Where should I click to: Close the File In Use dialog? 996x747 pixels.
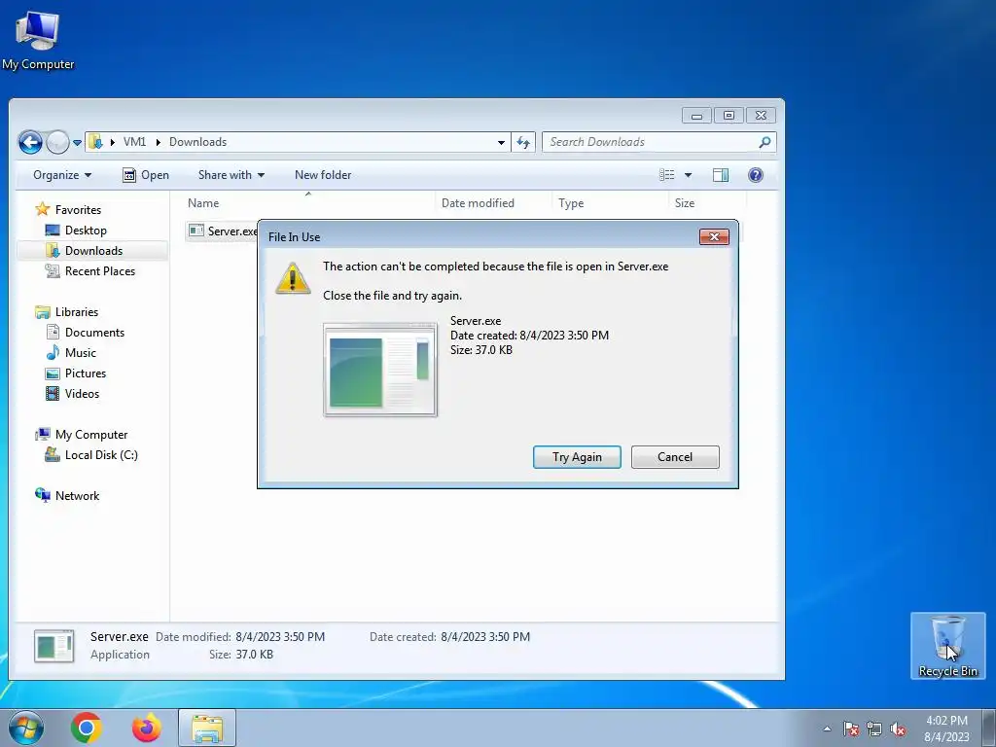(714, 237)
